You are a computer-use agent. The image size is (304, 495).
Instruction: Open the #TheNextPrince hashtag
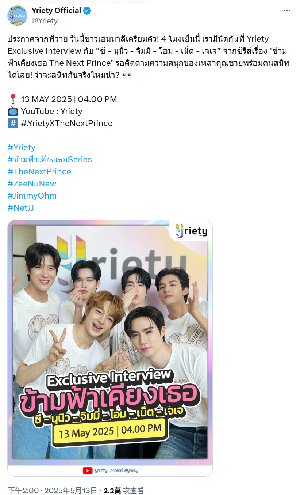[39, 171]
